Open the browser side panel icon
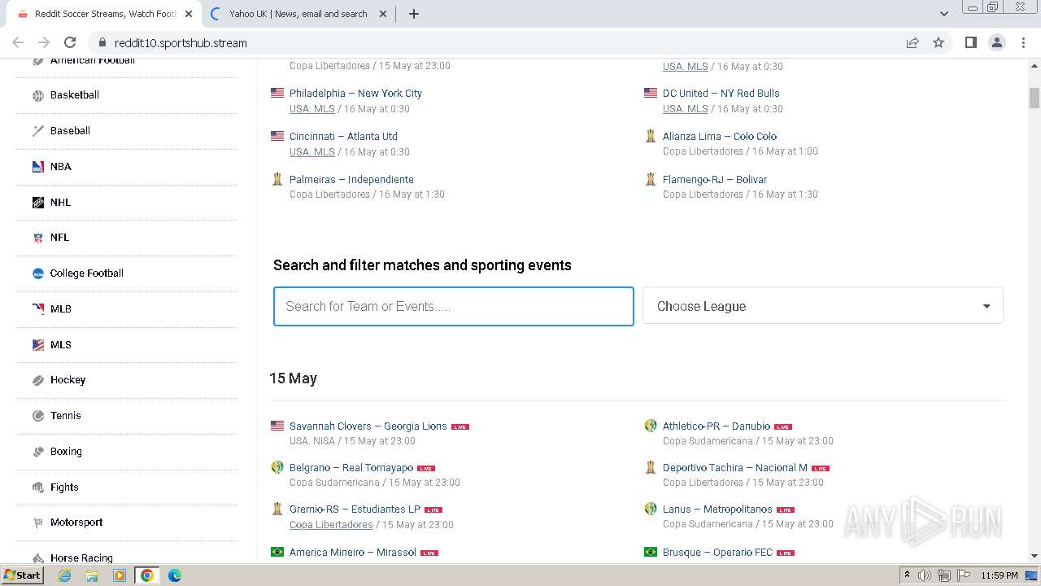 970,42
